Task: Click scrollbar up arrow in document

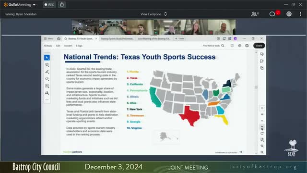Action: pos(256,52)
